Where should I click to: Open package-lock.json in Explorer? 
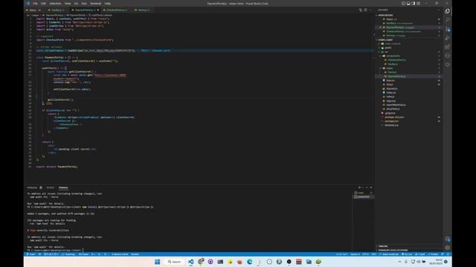(394, 117)
